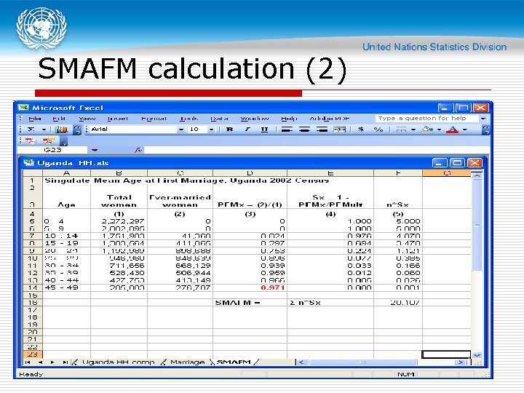Click the AutoSum sigma icon
Image resolution: width=524 pixels, height=393 pixels.
pos(31,130)
